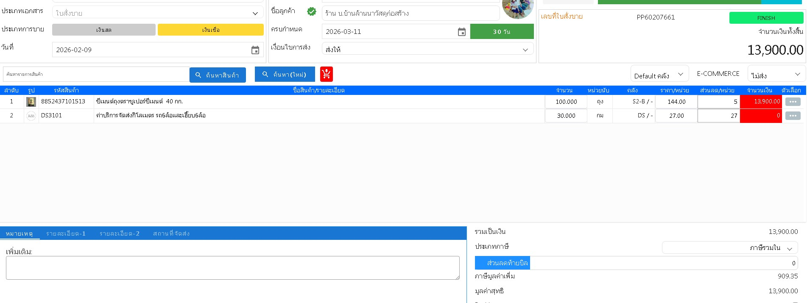Viewport: 807px width, 303px height.
Task: Click the ค้นหาสินค้า search button
Action: [x=218, y=75]
